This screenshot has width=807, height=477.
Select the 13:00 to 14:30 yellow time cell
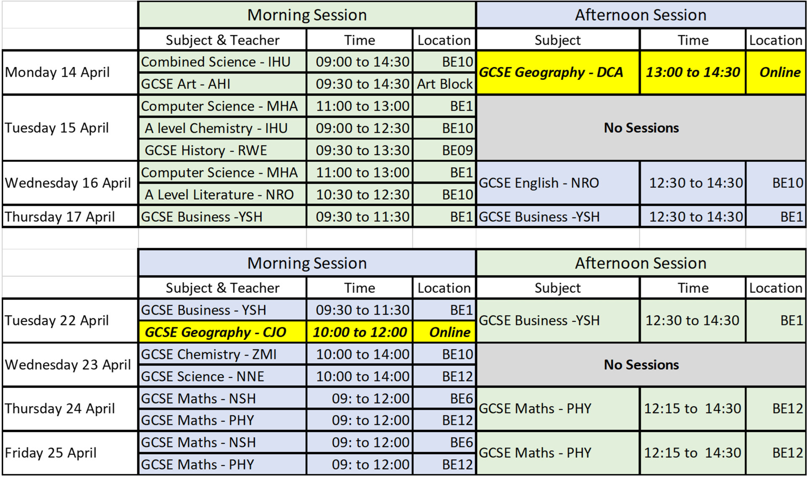(693, 72)
